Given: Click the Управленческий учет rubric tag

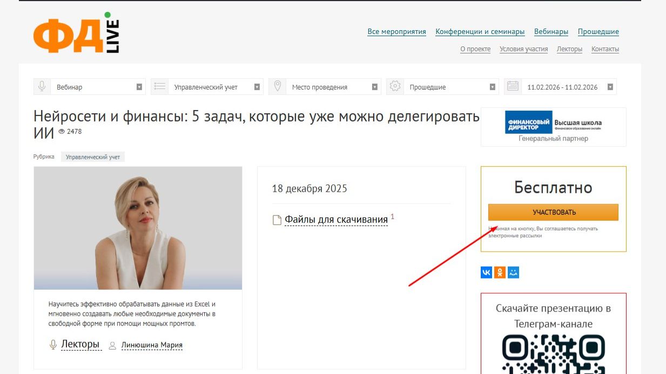Looking at the screenshot, I should click(93, 157).
